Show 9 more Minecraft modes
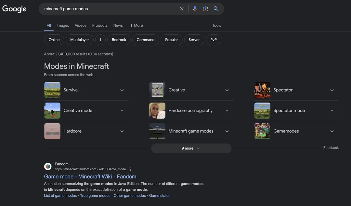This screenshot has height=206, width=351. point(191,148)
